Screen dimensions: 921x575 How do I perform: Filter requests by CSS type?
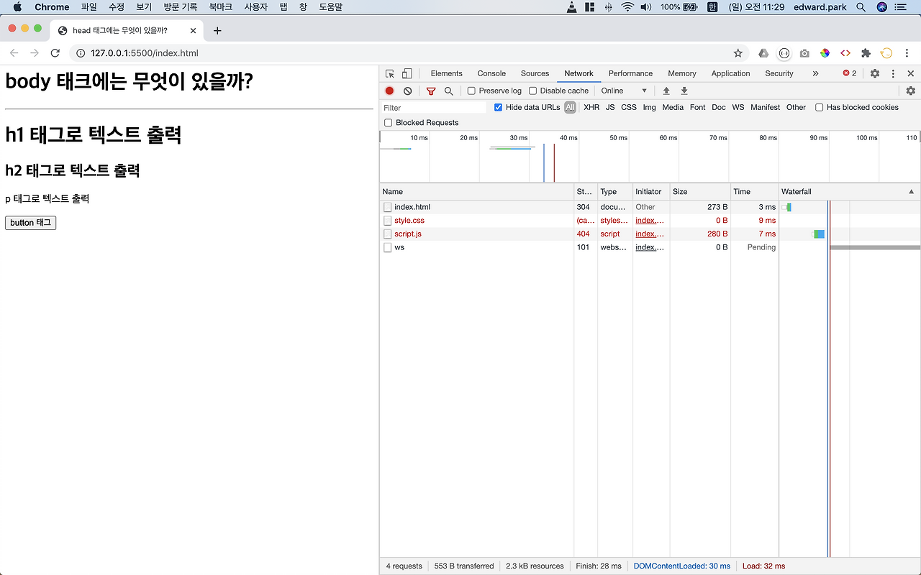pyautogui.click(x=629, y=107)
